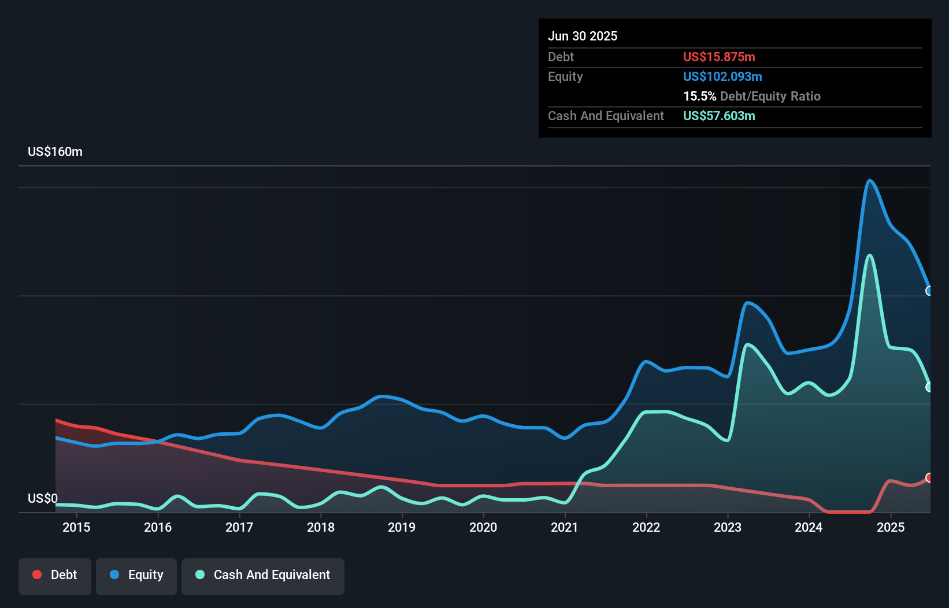The image size is (949, 608).
Task: Click the red Debt legend dot icon
Action: (x=36, y=574)
